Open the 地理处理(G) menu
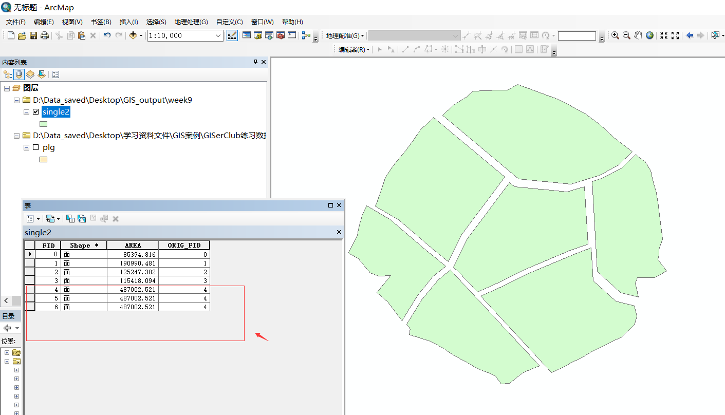 (191, 22)
